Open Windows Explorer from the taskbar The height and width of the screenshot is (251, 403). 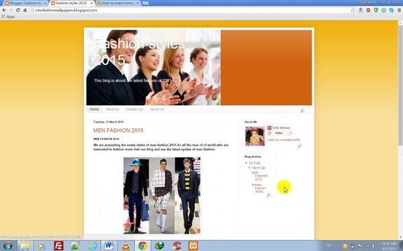pos(25,245)
